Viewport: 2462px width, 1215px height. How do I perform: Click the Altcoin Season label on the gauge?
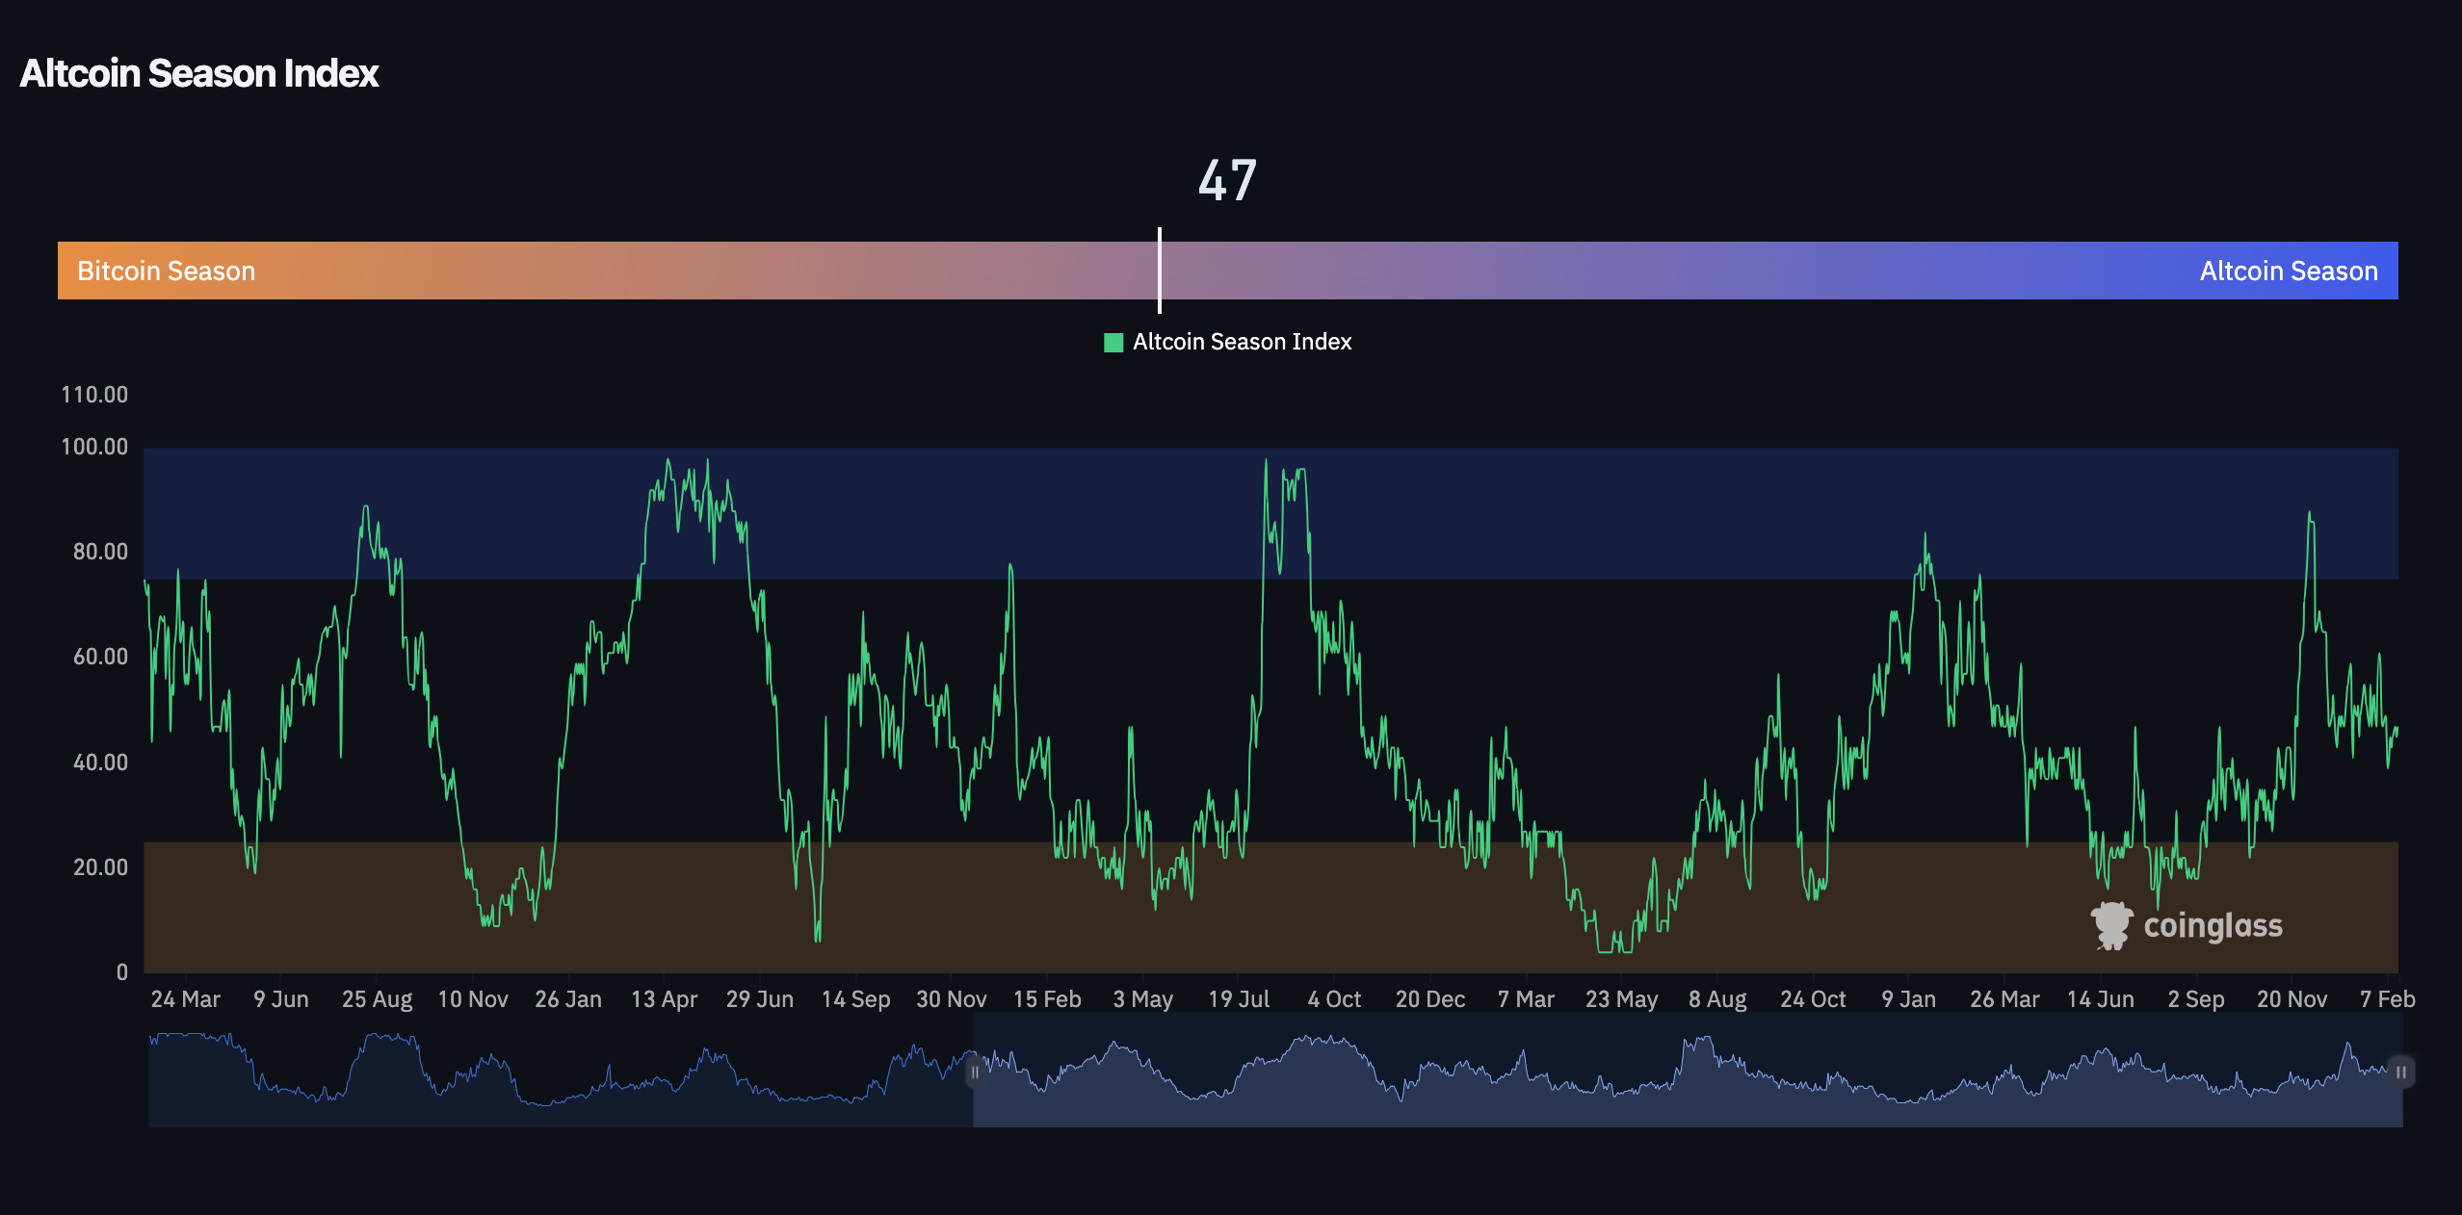click(x=2289, y=271)
